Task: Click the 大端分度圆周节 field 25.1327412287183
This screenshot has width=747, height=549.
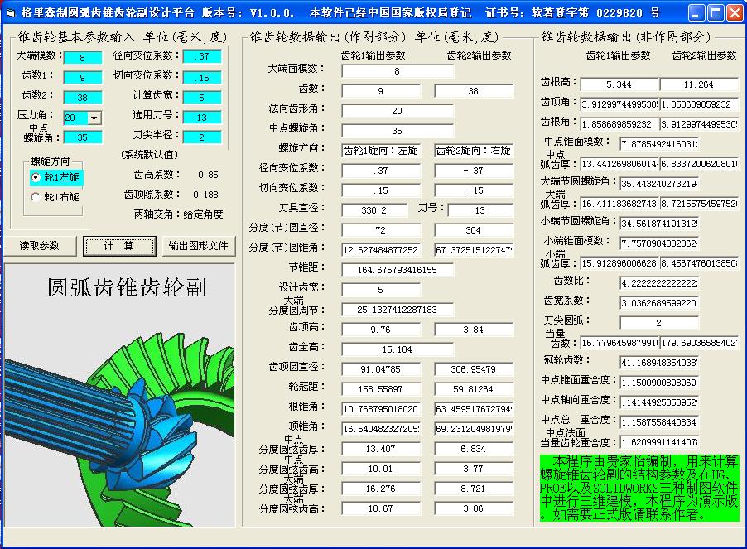Action: coord(398,310)
